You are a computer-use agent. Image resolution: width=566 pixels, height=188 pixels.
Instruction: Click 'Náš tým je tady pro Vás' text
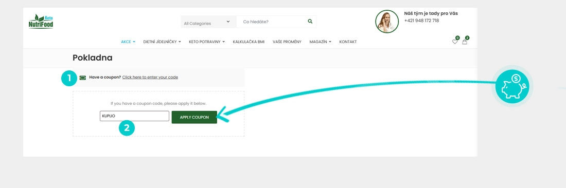tap(431, 13)
